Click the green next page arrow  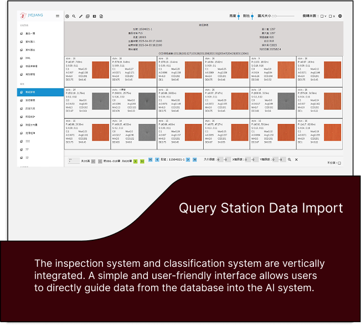[x=136, y=160]
